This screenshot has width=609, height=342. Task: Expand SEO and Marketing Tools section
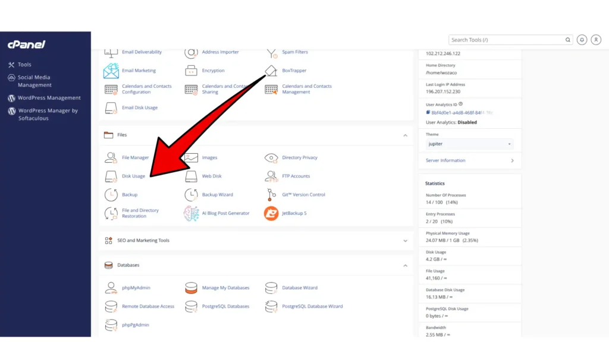coord(405,241)
